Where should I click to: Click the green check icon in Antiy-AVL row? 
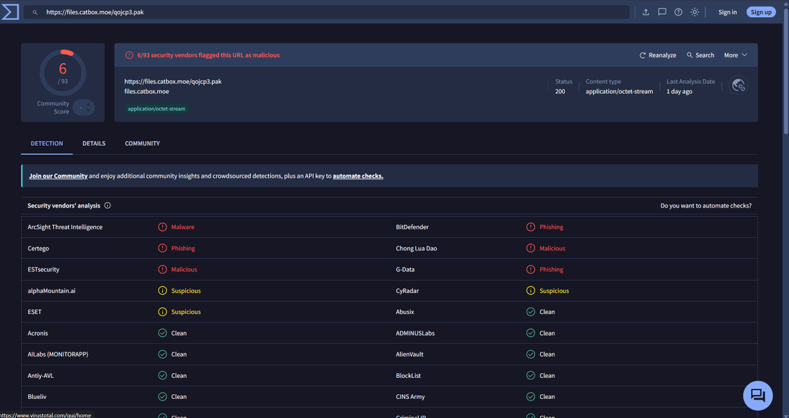pyautogui.click(x=162, y=376)
